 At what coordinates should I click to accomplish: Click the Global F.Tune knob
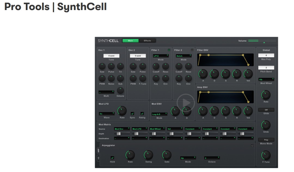pos(266,155)
